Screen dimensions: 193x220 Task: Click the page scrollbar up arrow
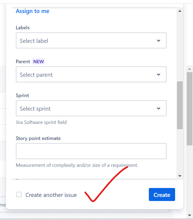click(x=190, y=69)
